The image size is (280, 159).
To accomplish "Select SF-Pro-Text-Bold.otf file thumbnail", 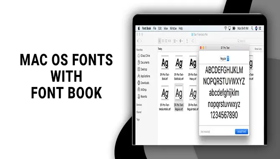I will pyautogui.click(x=165, y=68).
